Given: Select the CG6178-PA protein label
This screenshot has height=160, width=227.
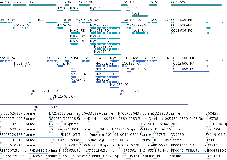Looking at the screenshot, I should [92, 58].
